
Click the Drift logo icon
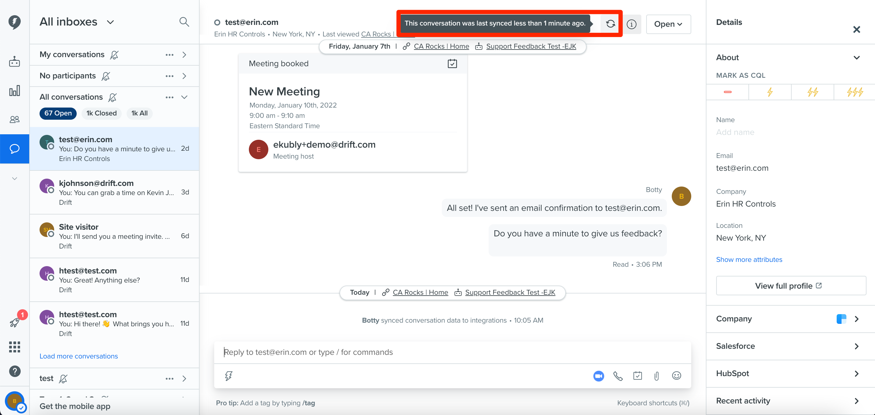click(15, 22)
